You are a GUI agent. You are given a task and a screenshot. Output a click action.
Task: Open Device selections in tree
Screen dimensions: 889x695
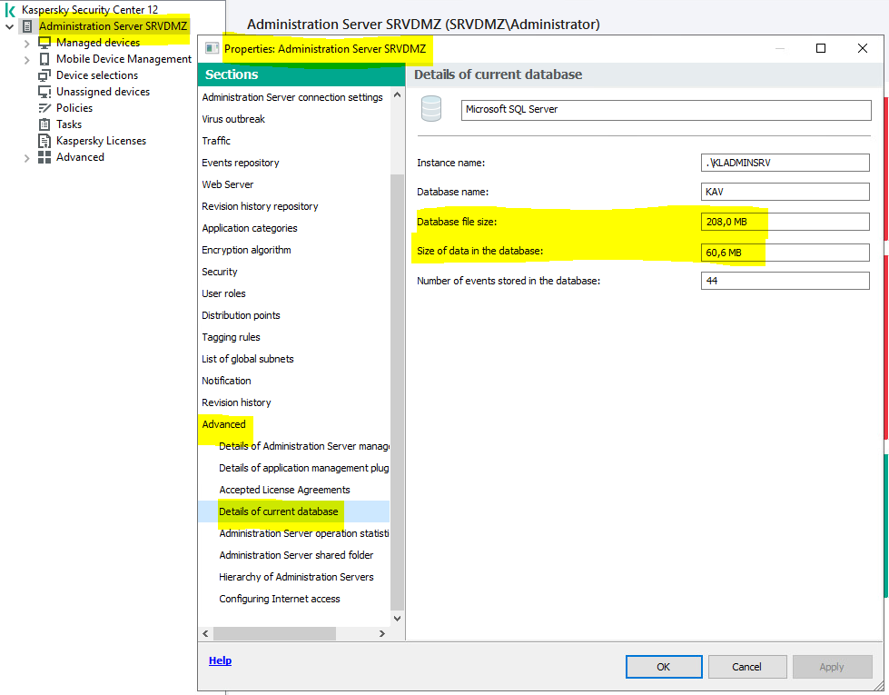pos(97,75)
